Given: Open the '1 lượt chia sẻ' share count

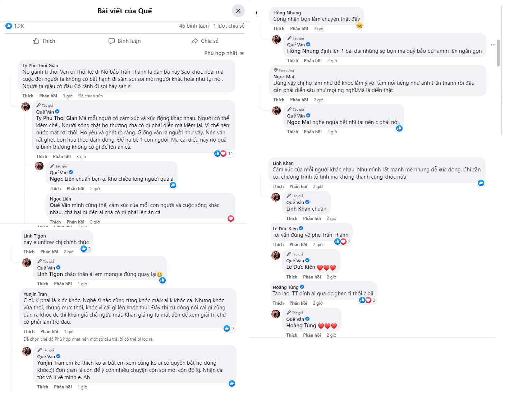Looking at the screenshot, I should point(229,26).
